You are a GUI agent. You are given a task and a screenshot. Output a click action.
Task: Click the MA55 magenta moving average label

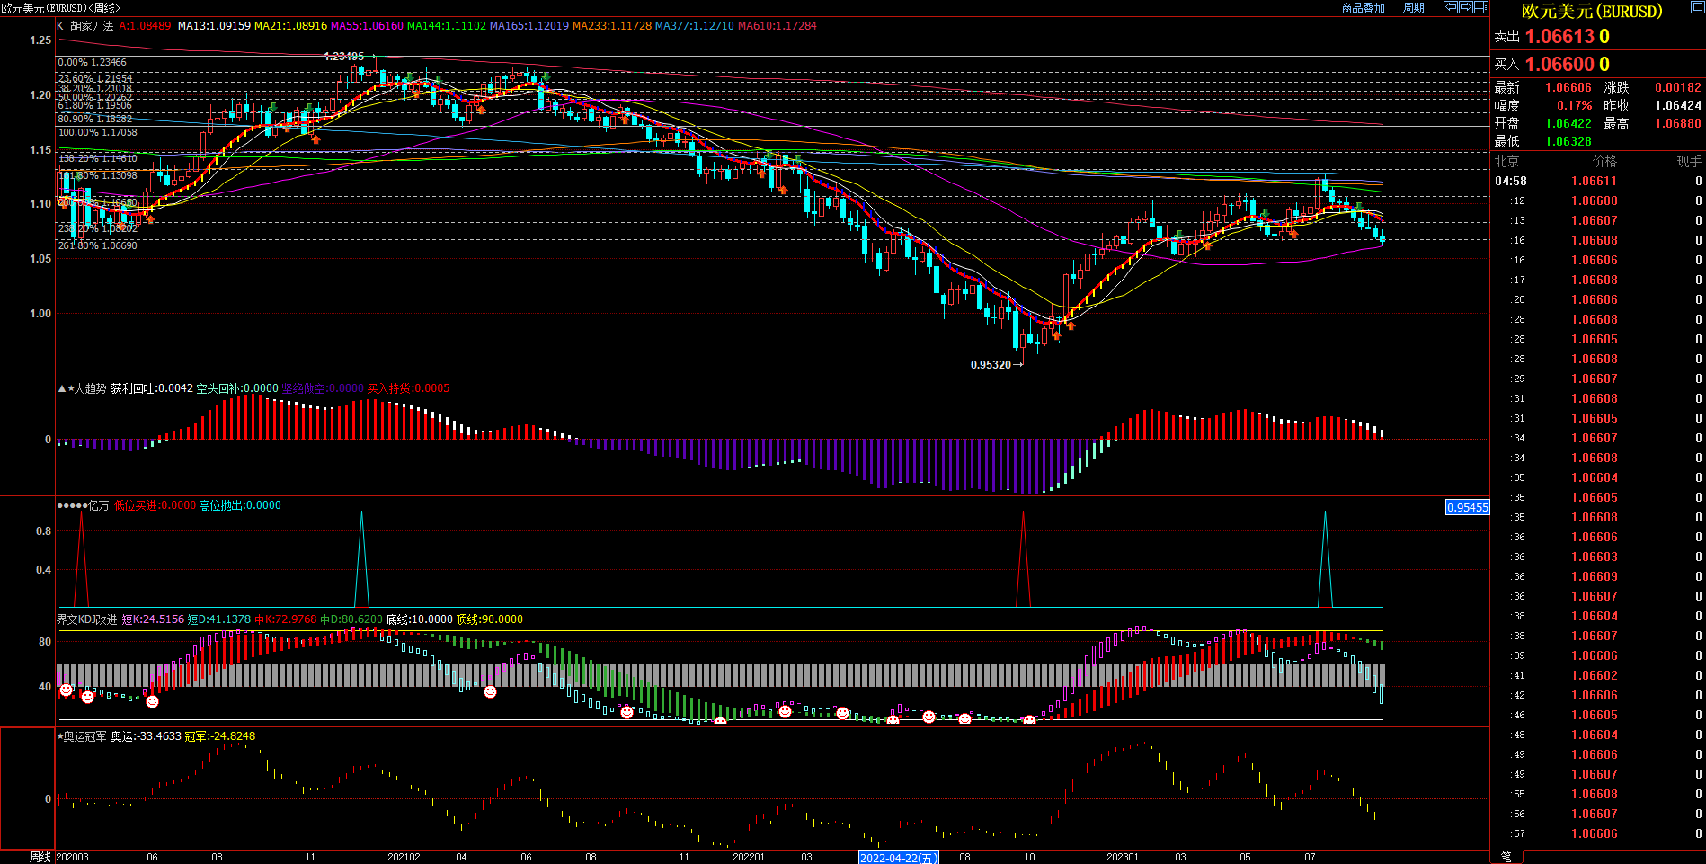[x=367, y=26]
